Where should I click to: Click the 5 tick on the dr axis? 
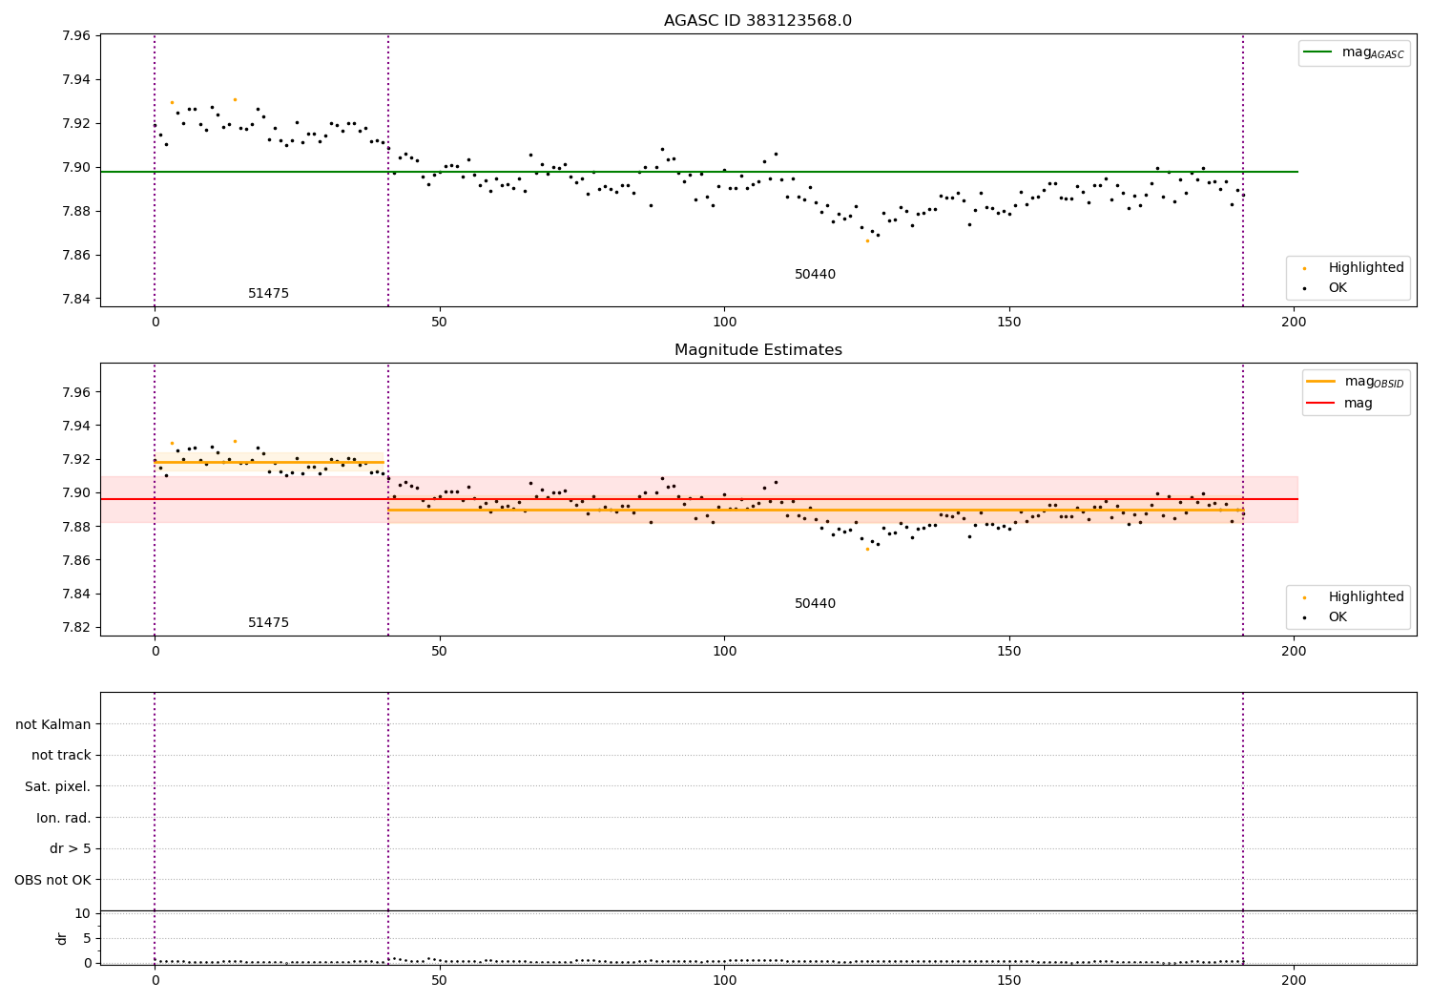coord(88,938)
